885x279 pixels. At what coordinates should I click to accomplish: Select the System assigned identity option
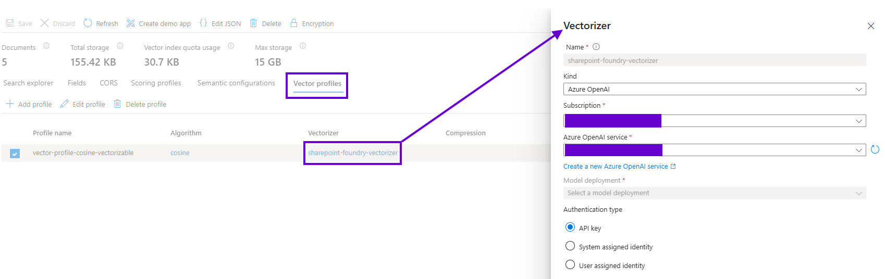point(570,246)
